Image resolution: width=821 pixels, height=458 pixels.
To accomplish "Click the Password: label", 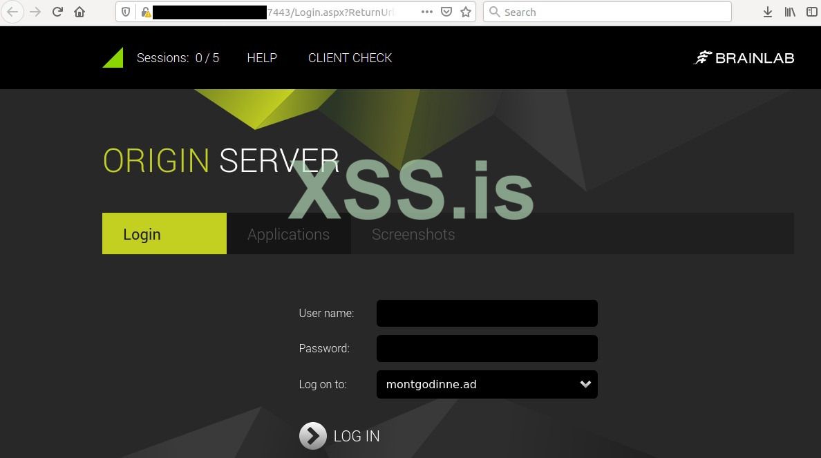I will point(324,348).
